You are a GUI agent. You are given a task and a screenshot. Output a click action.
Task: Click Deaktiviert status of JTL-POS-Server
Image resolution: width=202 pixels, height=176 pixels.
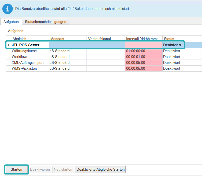pyautogui.click(x=181, y=45)
